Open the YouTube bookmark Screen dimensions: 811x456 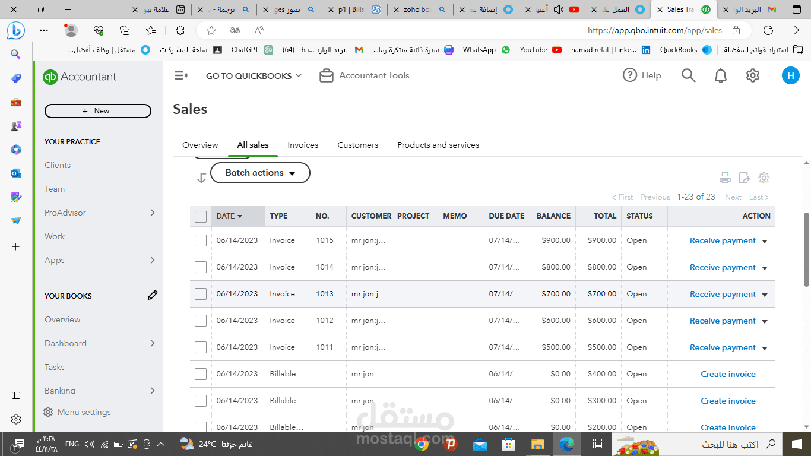540,50
